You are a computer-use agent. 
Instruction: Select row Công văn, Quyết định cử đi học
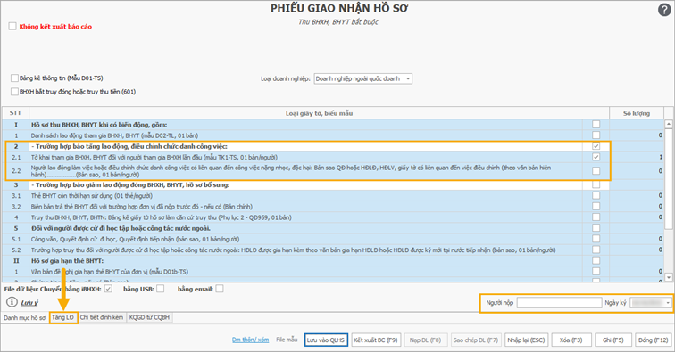[x=333, y=239]
